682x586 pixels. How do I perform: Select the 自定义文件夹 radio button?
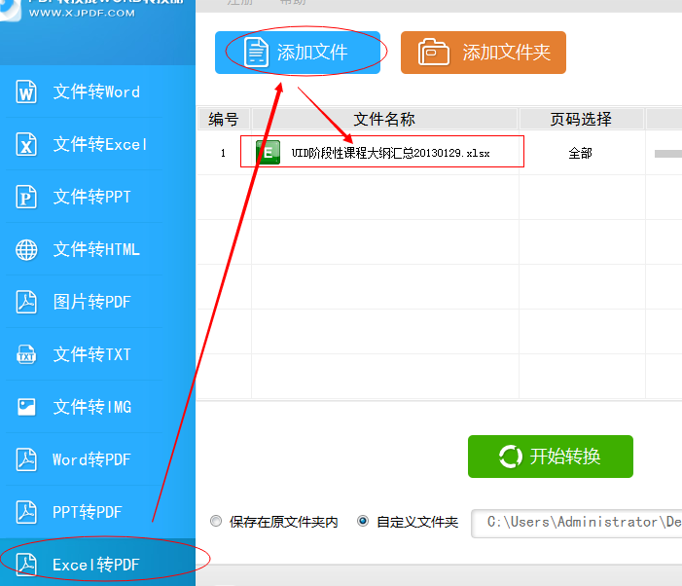[363, 521]
